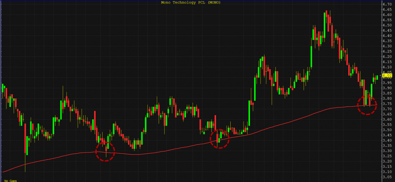
Task: Click the 4.70 price axis label
Action: tap(387, 4)
